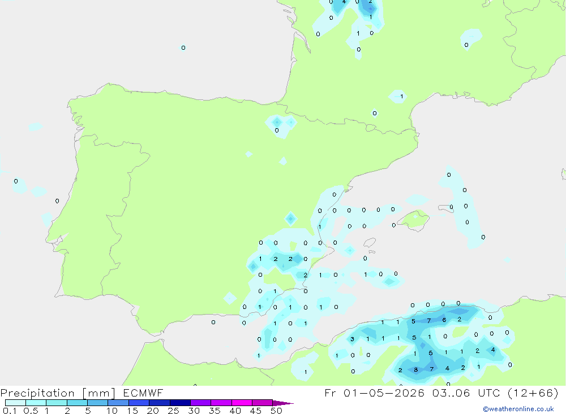Click the '0.1' legend scale label
This screenshot has height=414, width=566.
[x=10, y=411]
